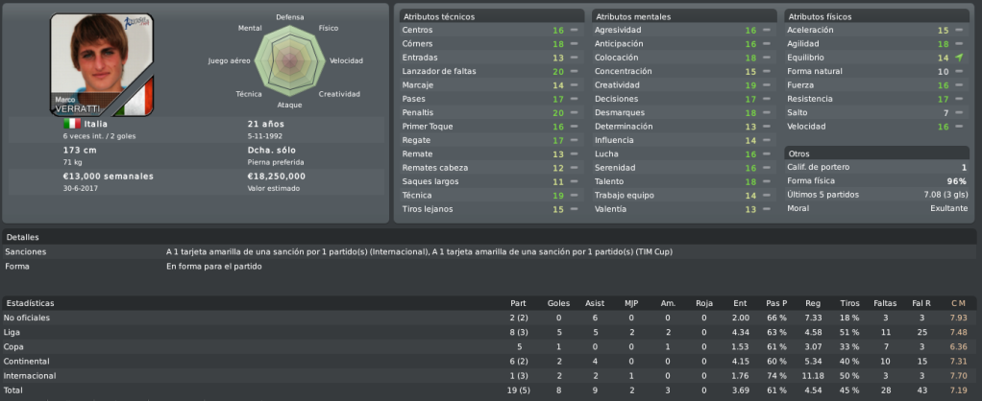Select the Estadísticas header label

(30, 303)
